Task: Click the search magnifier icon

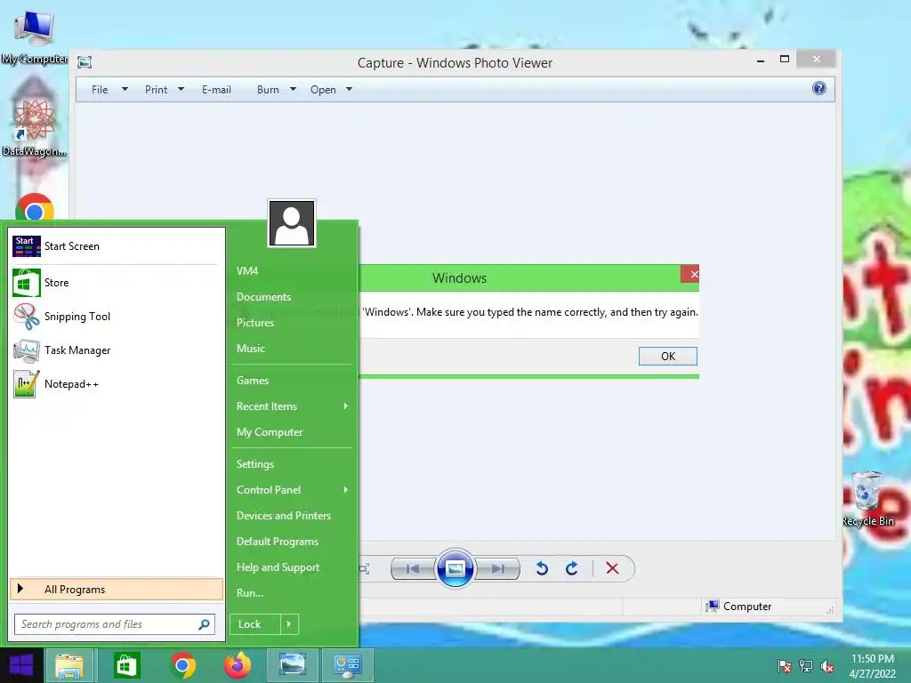Action: [204, 624]
